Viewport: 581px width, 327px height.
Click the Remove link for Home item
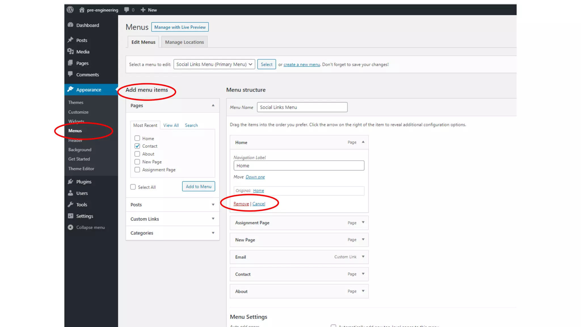click(x=241, y=204)
